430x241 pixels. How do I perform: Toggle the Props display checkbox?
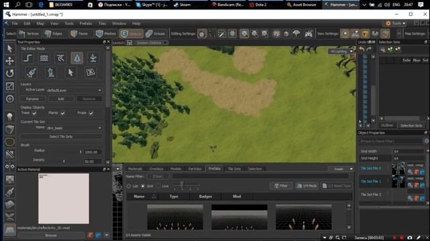click(91, 113)
